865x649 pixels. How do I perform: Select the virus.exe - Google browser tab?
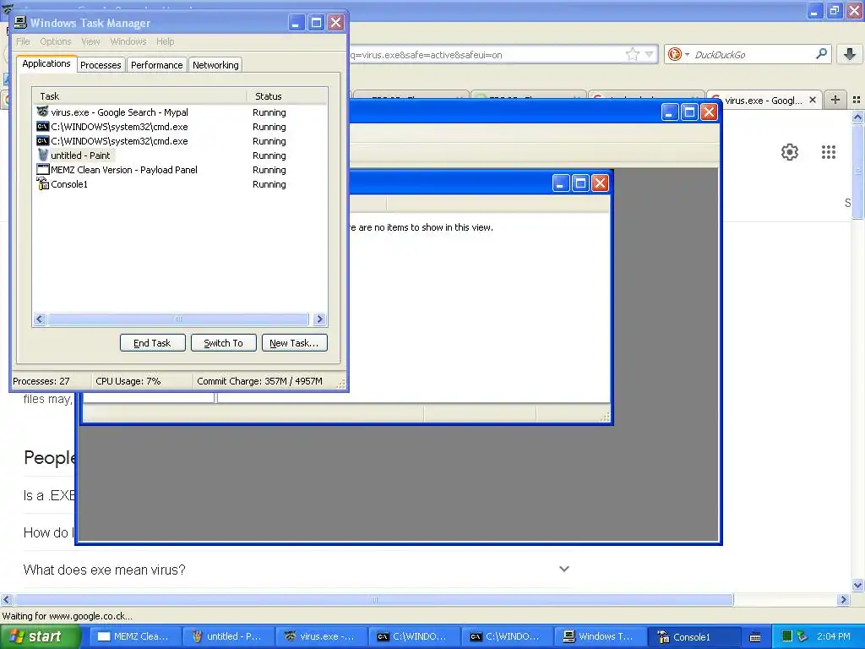click(x=764, y=100)
